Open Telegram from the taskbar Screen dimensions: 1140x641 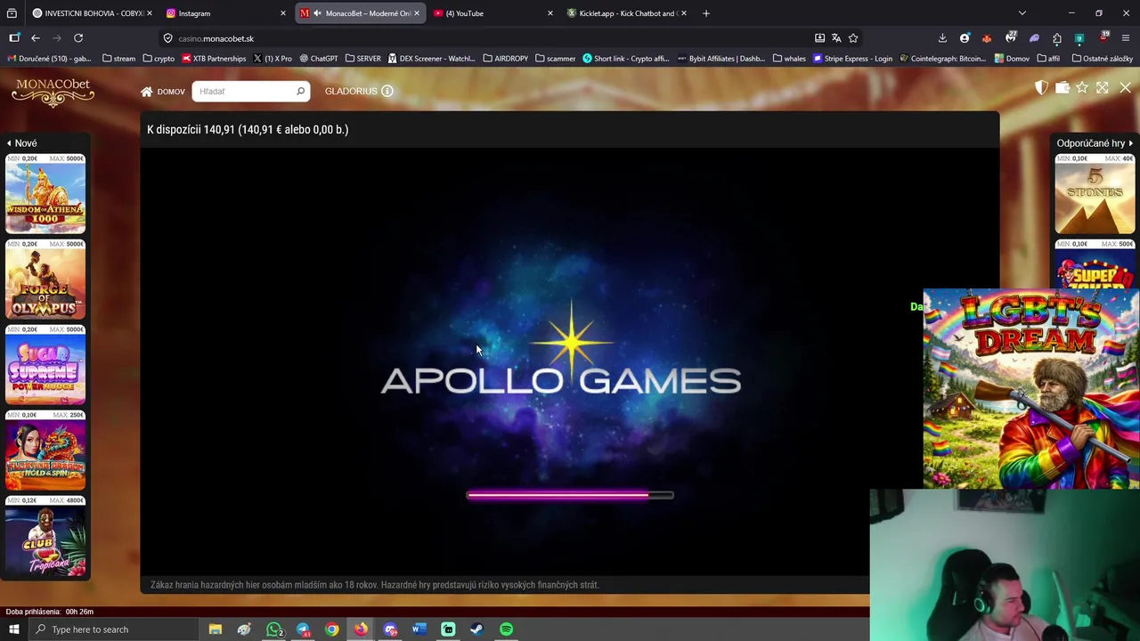[303, 629]
